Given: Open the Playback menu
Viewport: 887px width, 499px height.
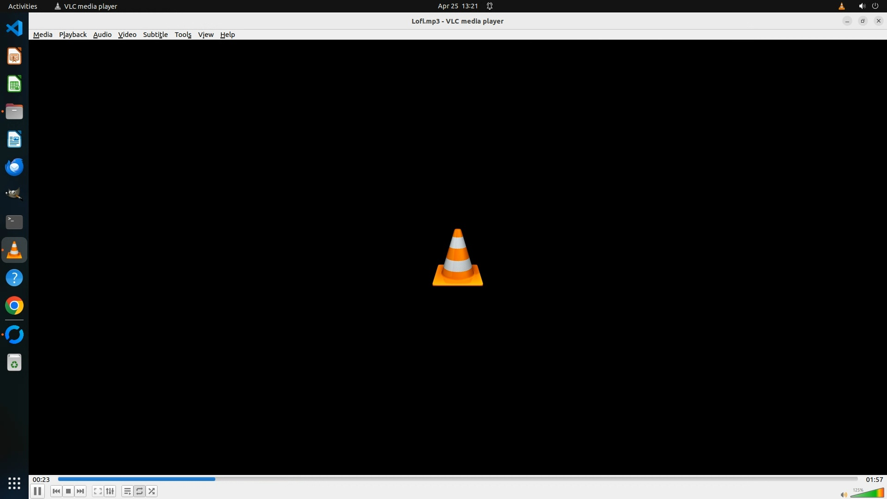Looking at the screenshot, I should [x=73, y=35].
